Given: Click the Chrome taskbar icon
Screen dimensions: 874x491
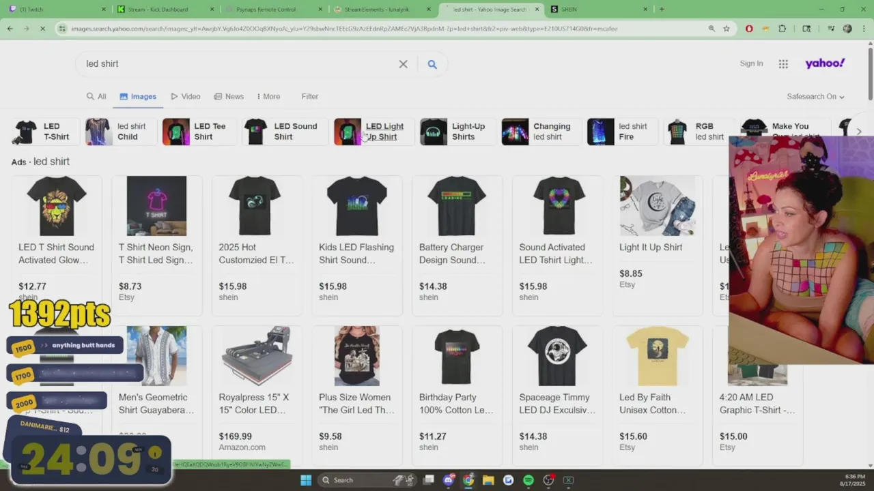Looking at the screenshot, I should (468, 480).
